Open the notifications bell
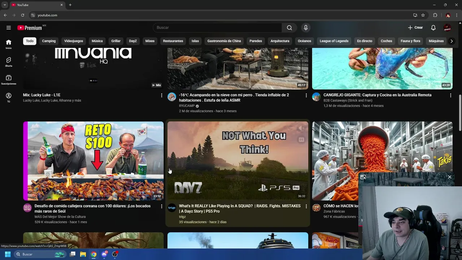Image resolution: width=462 pixels, height=260 pixels. pos(433,27)
